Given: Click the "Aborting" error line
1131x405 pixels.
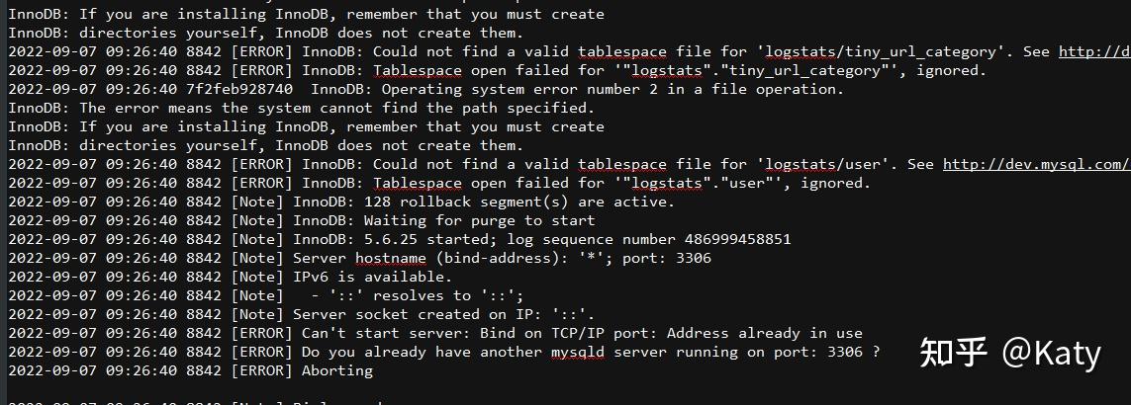Looking at the screenshot, I should 336,370.
